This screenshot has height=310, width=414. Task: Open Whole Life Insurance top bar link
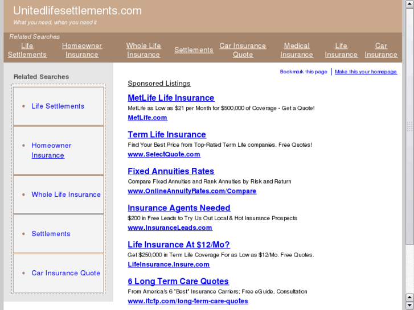pos(144,50)
